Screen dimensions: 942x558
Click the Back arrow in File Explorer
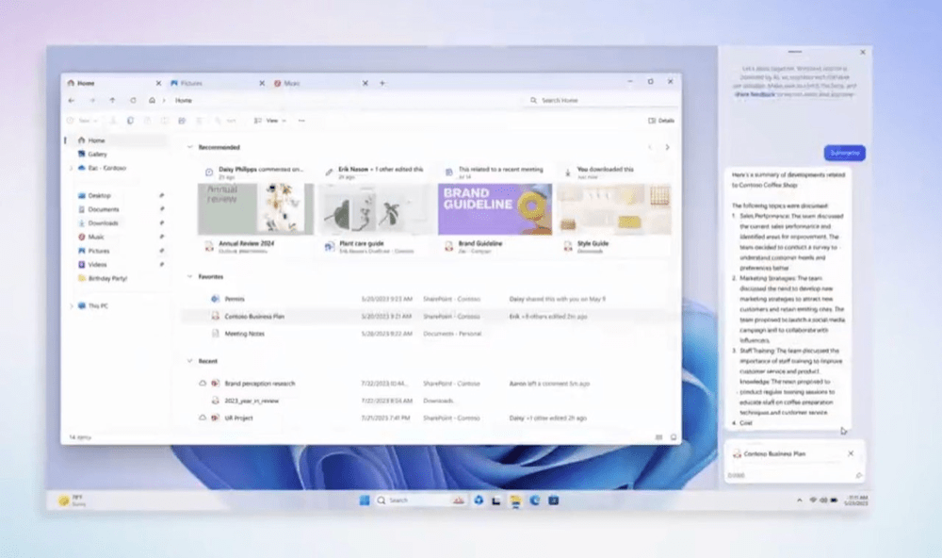pos(71,101)
